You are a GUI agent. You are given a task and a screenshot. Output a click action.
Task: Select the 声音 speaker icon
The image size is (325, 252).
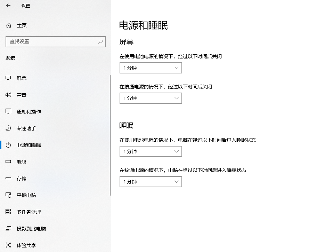pos(8,95)
